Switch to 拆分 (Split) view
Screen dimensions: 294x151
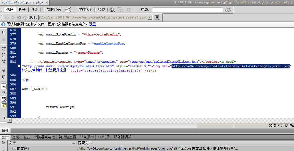click(22, 9)
